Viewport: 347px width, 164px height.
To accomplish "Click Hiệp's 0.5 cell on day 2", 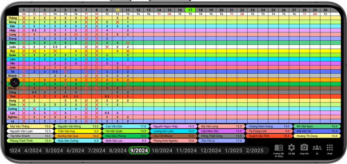I will pyautogui.click(x=34, y=30).
